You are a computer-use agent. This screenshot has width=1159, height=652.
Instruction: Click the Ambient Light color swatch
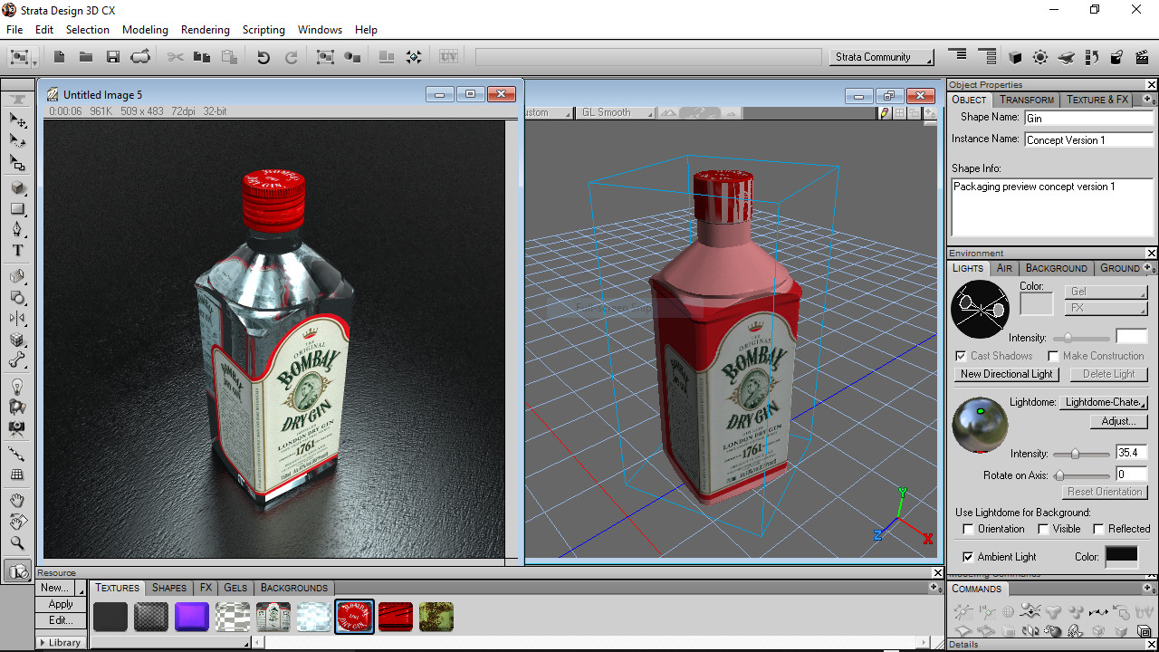(x=1121, y=557)
